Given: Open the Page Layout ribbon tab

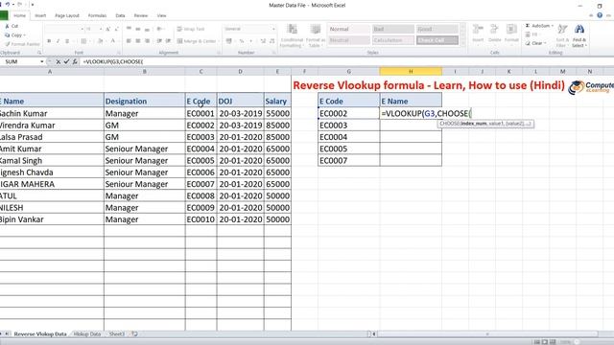Looking at the screenshot, I should (x=67, y=15).
